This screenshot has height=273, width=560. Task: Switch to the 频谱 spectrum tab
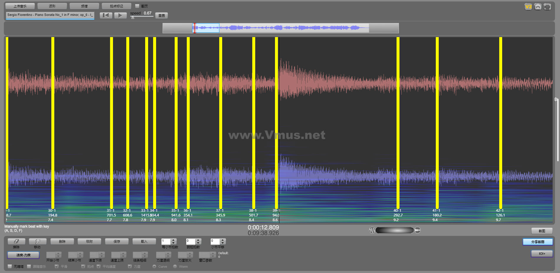tap(84, 6)
